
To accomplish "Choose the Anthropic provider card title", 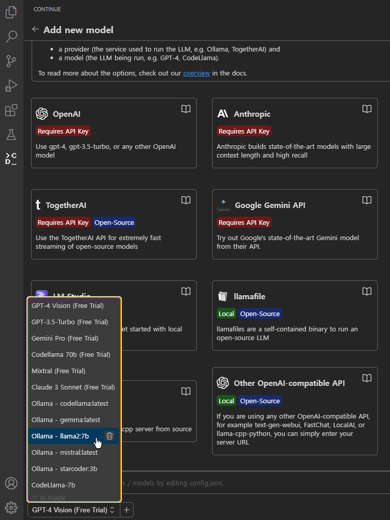I will (252, 114).
